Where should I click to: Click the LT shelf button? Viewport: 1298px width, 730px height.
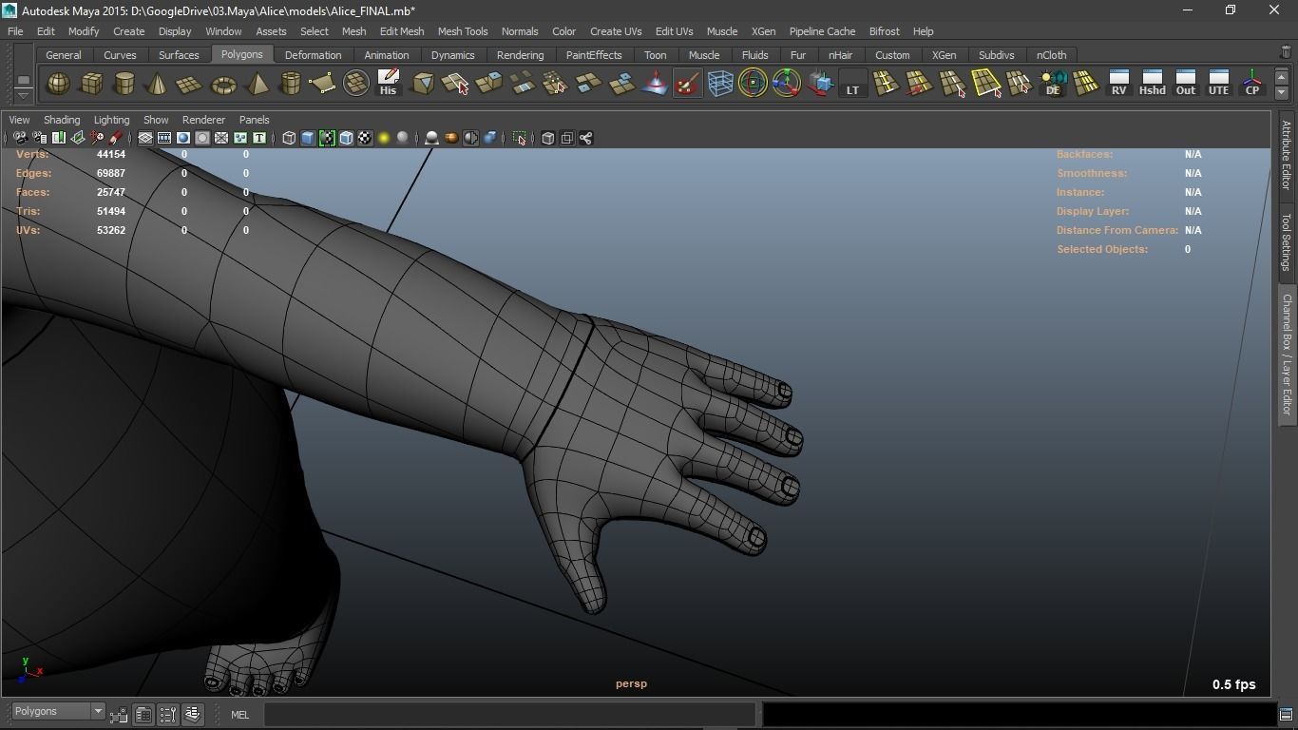pyautogui.click(x=852, y=84)
